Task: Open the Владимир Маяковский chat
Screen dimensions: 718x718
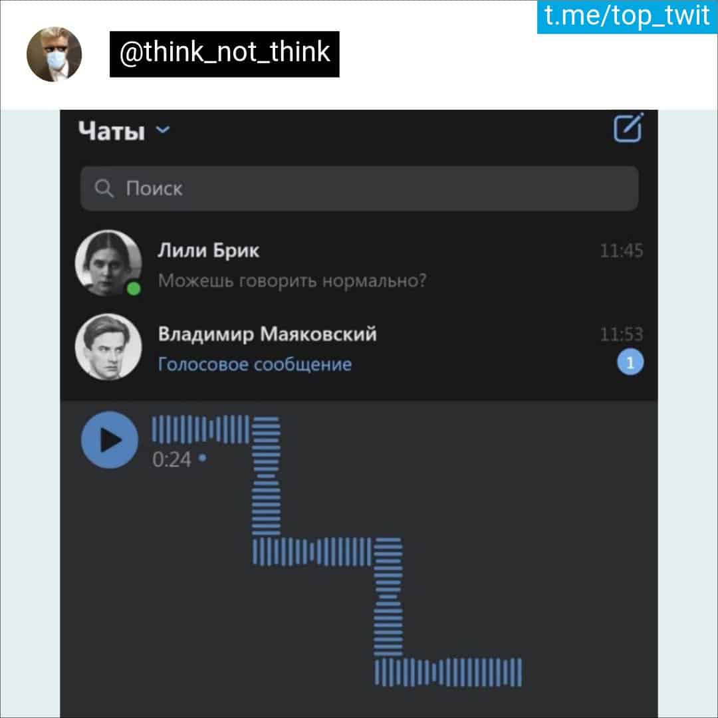Action: [359, 348]
